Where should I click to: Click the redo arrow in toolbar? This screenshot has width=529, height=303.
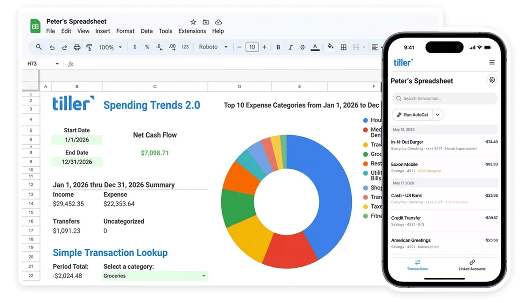tap(64, 47)
